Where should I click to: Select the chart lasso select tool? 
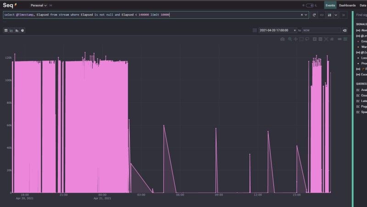coord(307,39)
